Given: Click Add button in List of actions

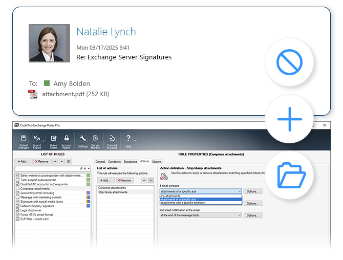Looking at the screenshot, I should click(x=106, y=180).
